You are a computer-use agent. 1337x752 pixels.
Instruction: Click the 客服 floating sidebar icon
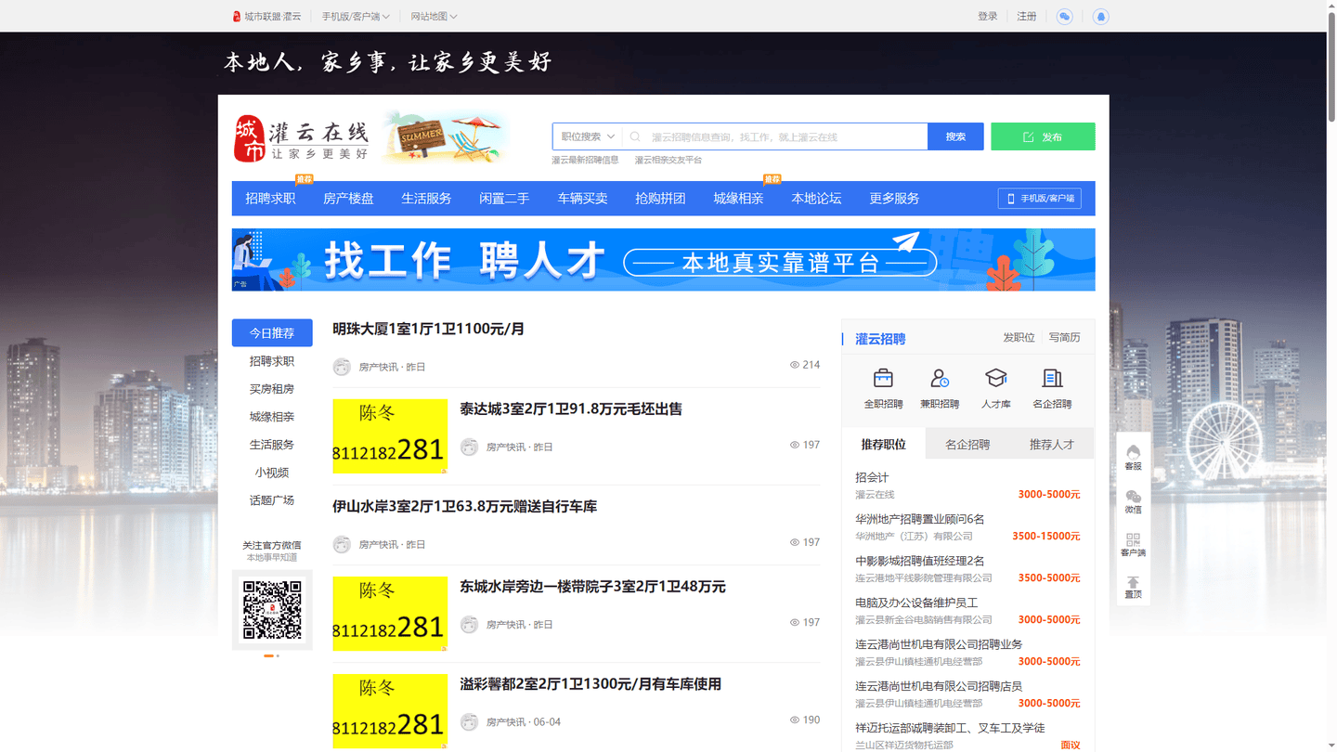pos(1133,457)
